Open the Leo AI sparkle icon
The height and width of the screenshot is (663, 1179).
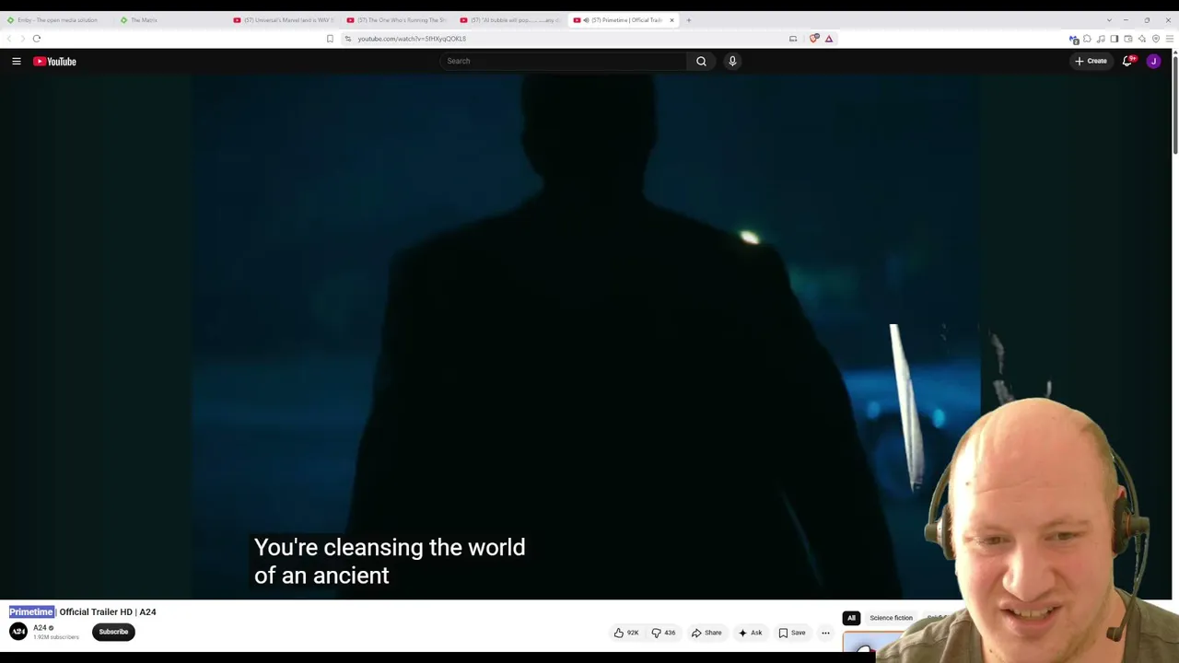click(1142, 39)
